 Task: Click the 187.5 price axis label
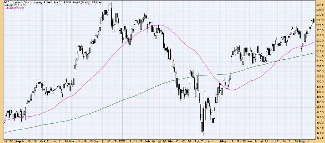pyautogui.click(x=320, y=107)
